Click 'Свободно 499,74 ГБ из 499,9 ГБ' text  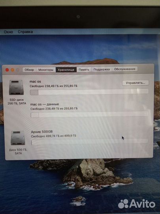click(x=54, y=136)
